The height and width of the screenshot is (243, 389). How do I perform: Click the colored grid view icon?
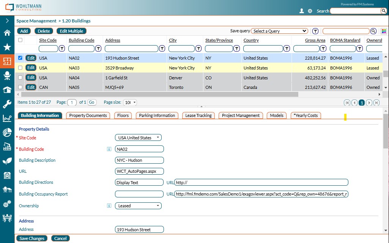(x=384, y=31)
